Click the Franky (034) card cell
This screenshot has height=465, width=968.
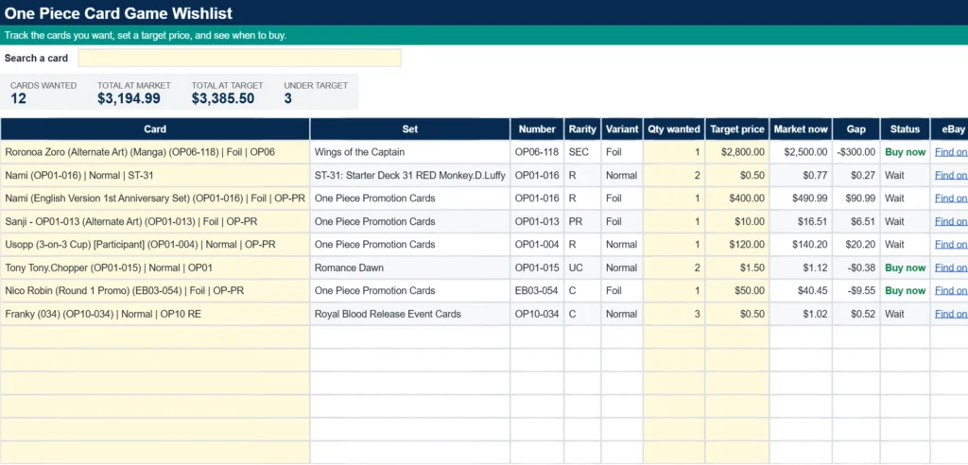pyautogui.click(x=155, y=315)
